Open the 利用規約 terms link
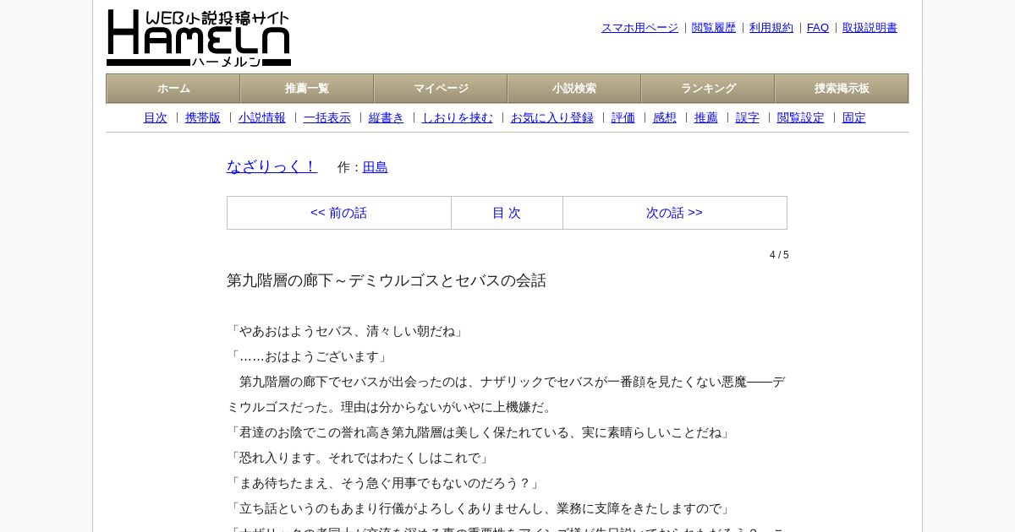Viewport: 1015px width, 532px height. click(771, 28)
